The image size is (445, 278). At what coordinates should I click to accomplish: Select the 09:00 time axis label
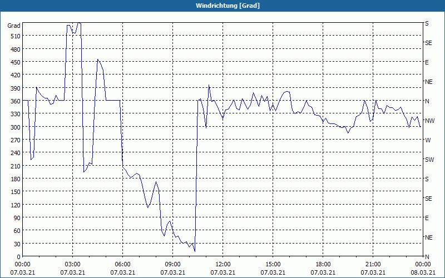tap(172, 264)
